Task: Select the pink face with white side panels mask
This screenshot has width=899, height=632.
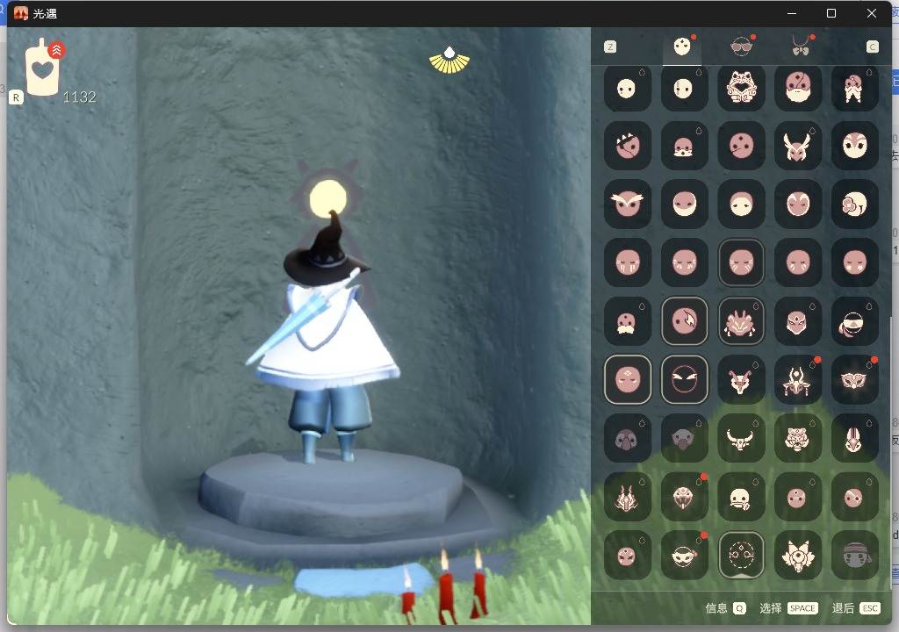Action: (x=798, y=205)
